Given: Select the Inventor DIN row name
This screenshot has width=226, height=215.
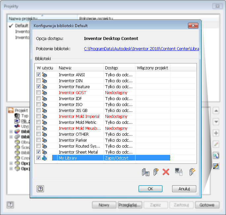Looking at the screenshot, I should (x=71, y=81).
